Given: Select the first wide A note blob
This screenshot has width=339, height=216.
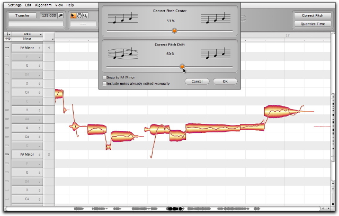Looking at the screenshot, I should click(x=96, y=129).
